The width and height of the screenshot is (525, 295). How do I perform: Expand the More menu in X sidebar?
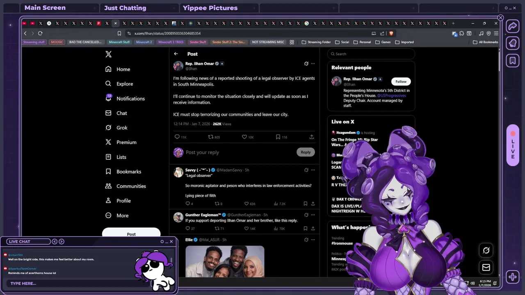[117, 215]
